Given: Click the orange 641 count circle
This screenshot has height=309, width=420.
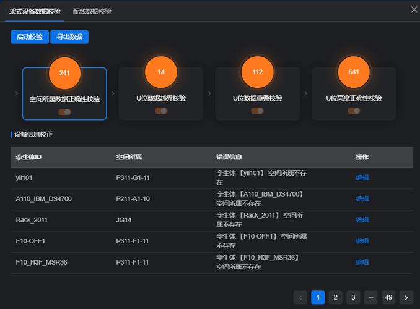Looking at the screenshot, I should point(354,72).
